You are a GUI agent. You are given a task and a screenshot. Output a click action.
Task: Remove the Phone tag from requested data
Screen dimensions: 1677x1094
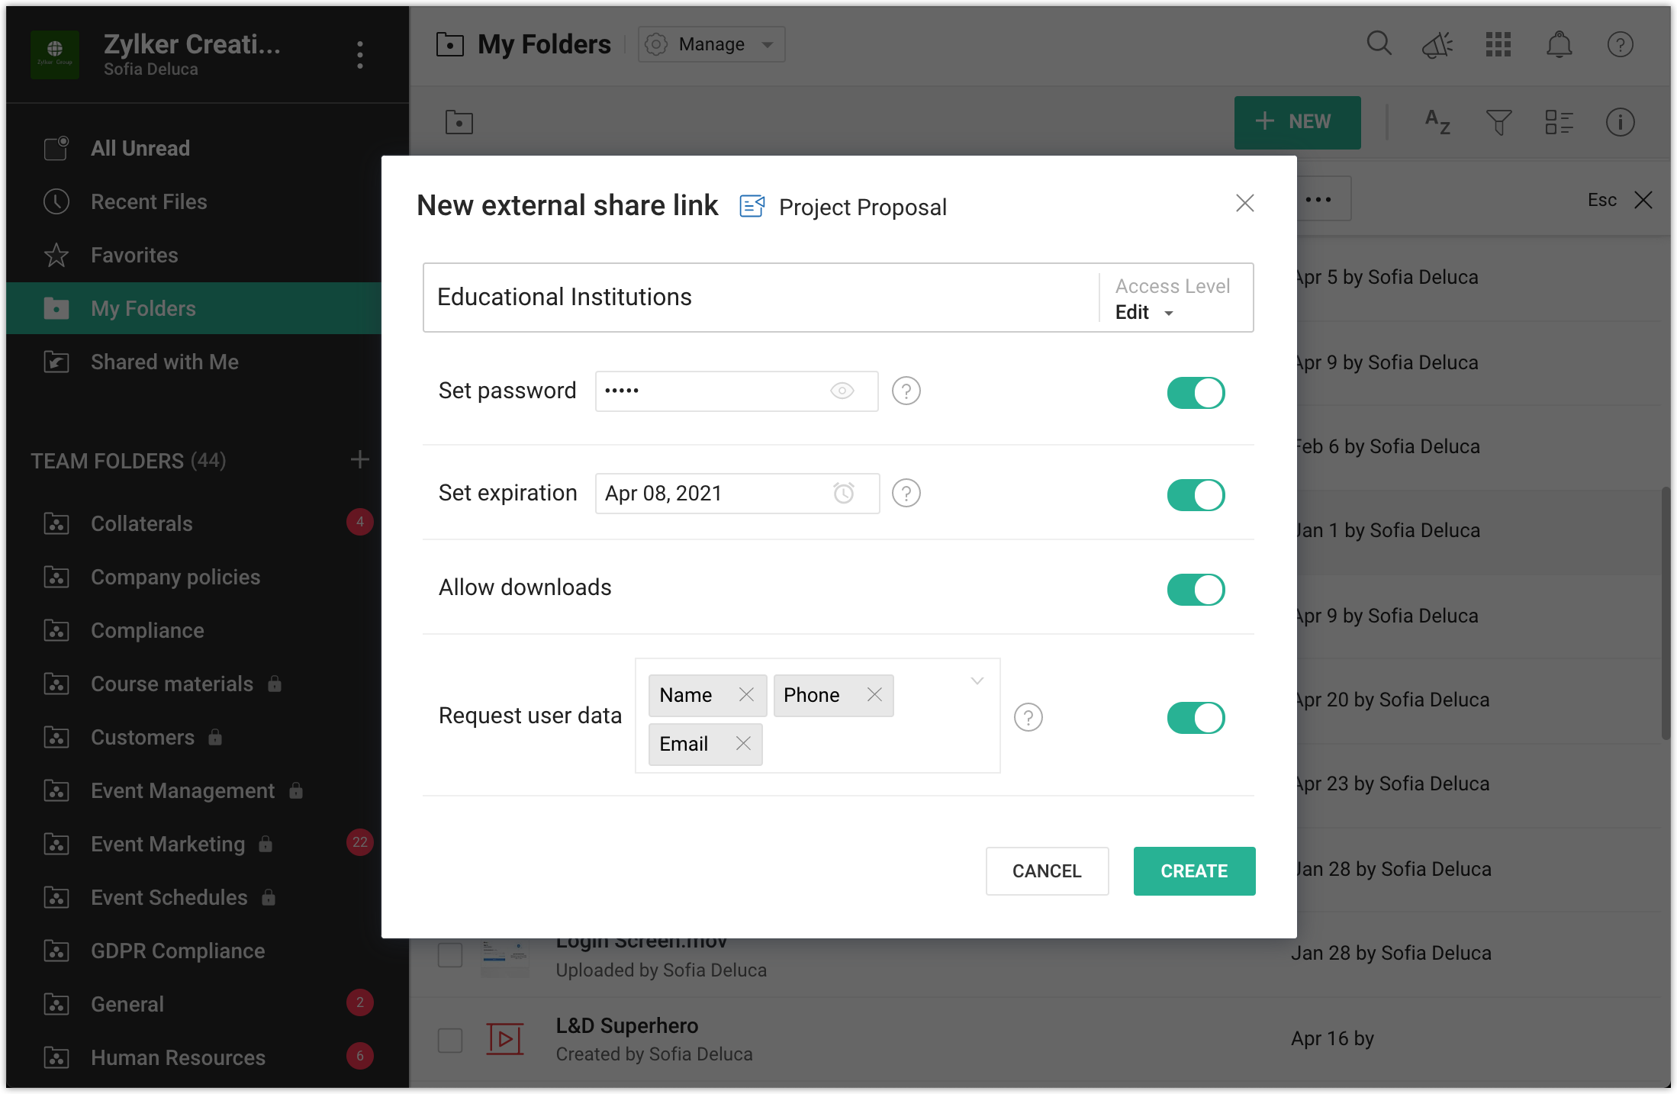click(874, 694)
